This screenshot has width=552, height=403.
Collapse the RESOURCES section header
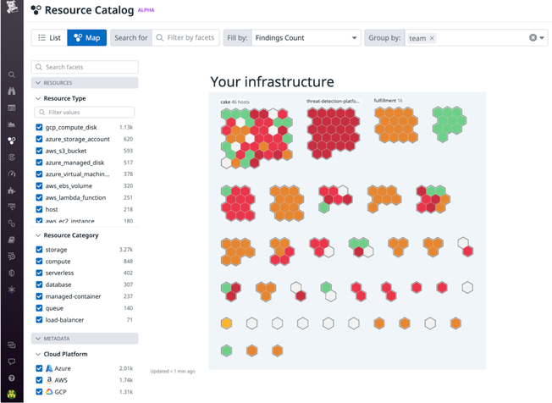36,83
